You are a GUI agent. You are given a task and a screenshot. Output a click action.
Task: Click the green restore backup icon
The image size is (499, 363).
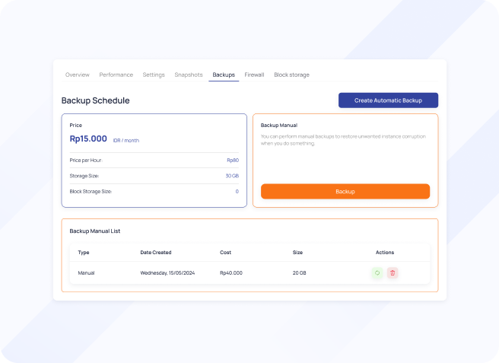click(x=377, y=272)
